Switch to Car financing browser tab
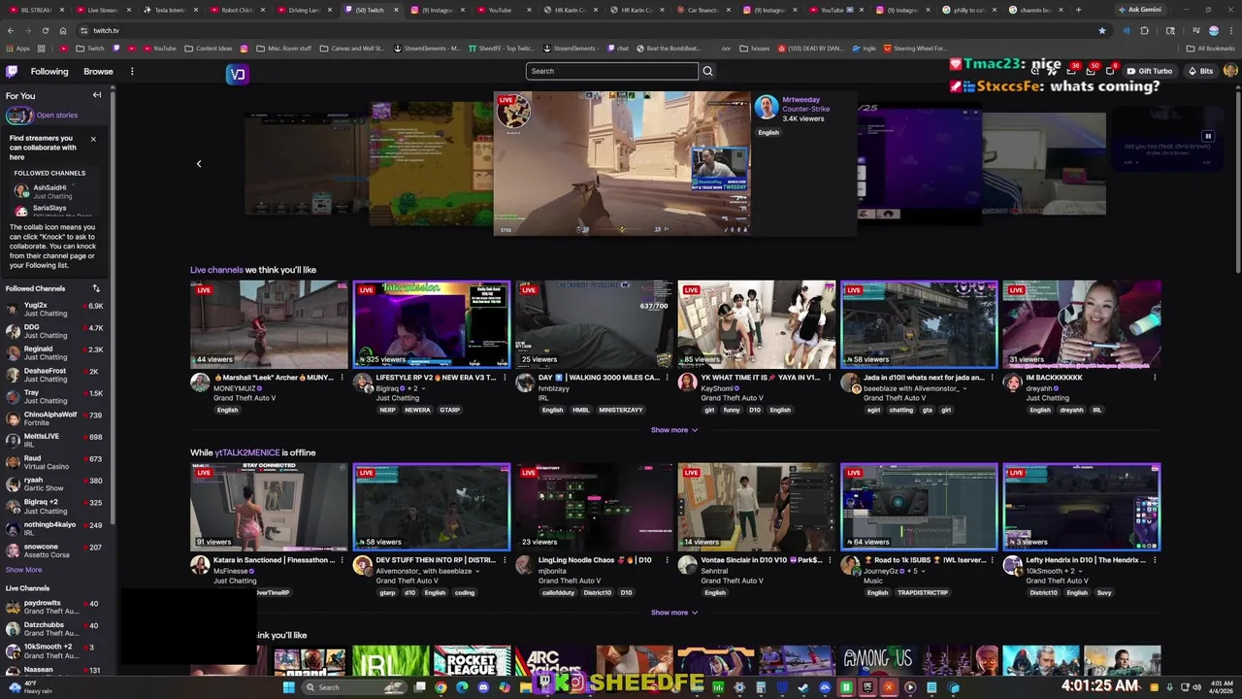1242x699 pixels. coord(703,10)
